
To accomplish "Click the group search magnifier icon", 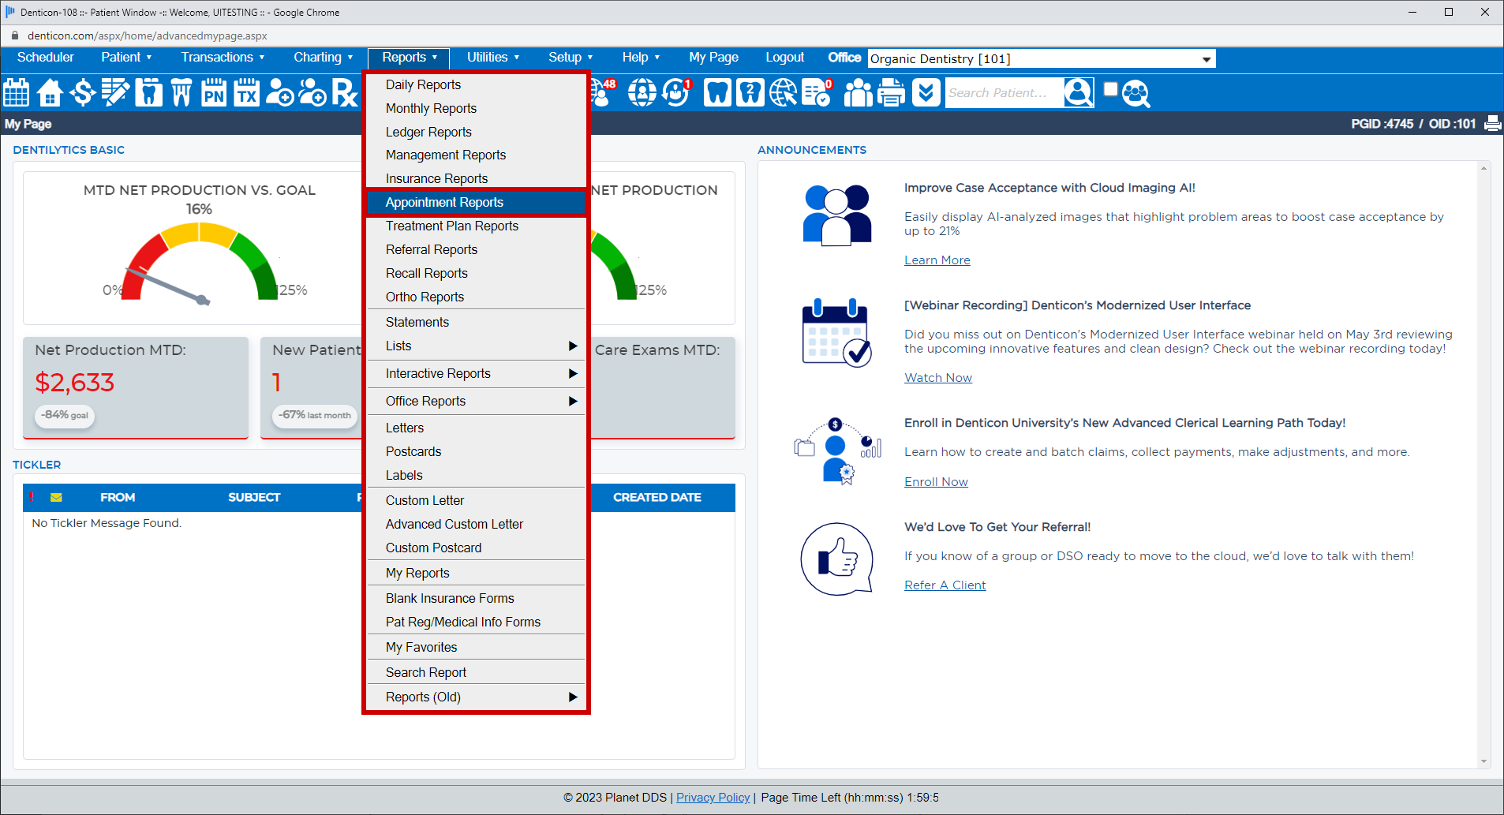I will (x=1135, y=93).
